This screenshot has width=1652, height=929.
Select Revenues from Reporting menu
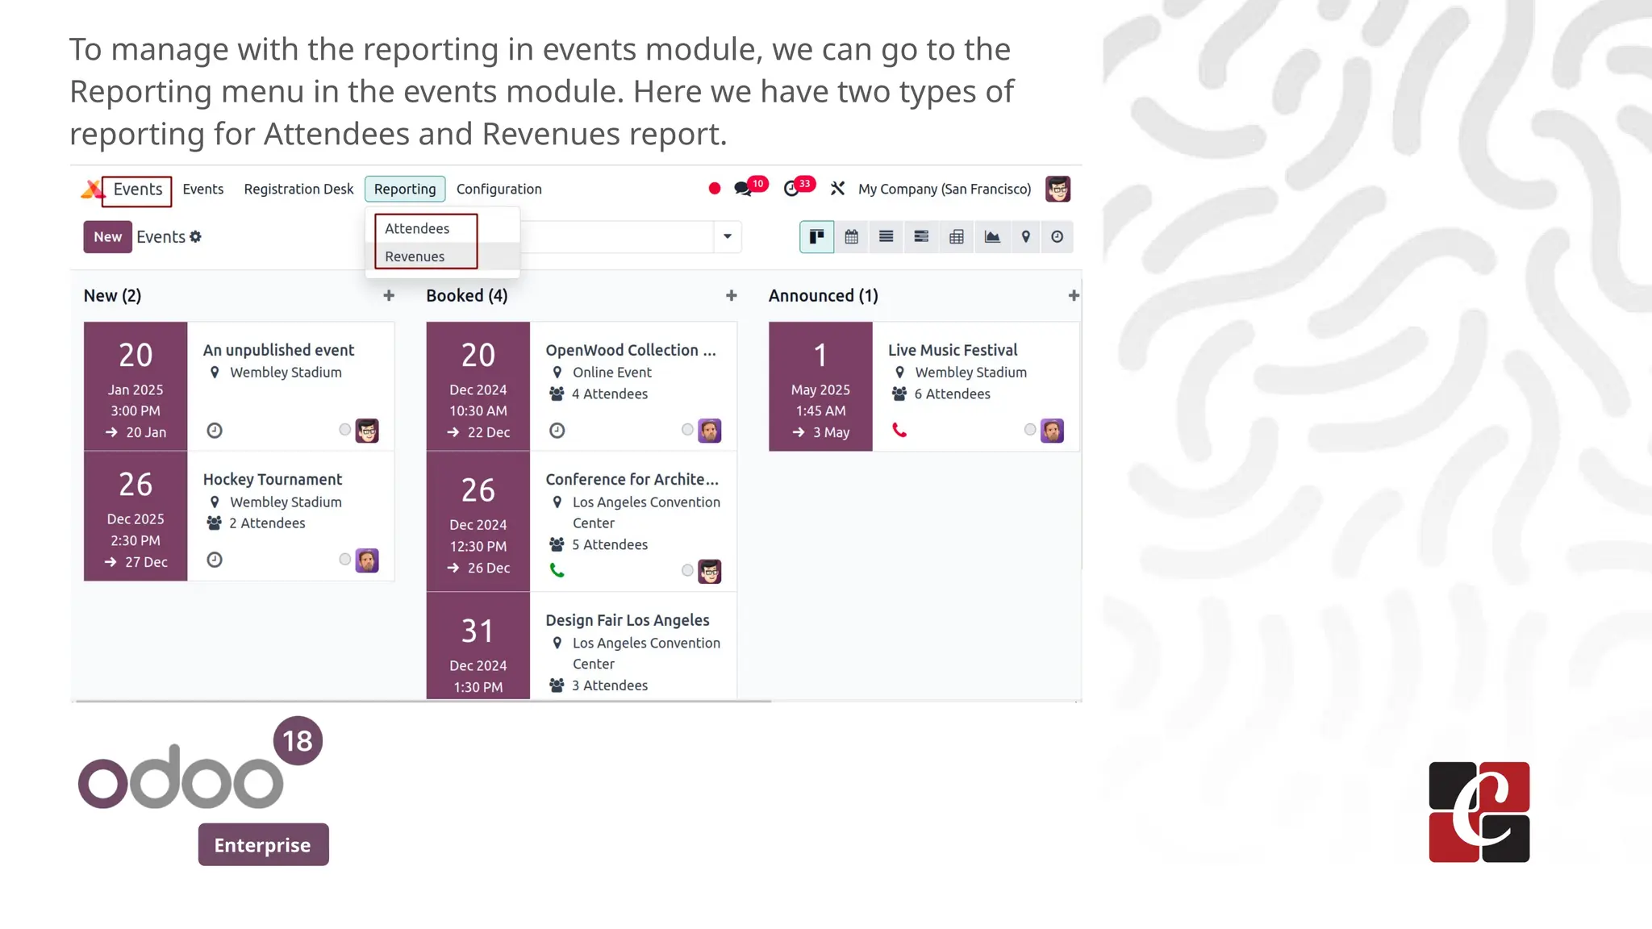[415, 256]
